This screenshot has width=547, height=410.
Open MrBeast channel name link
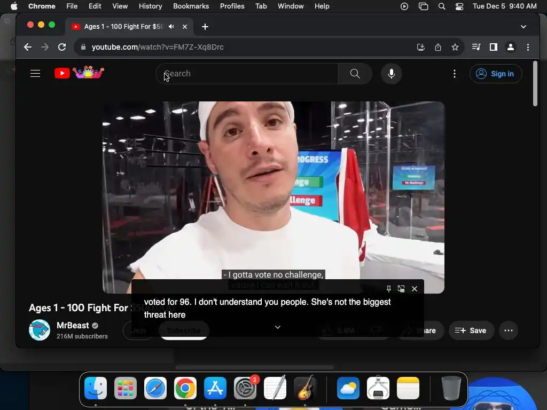click(73, 325)
